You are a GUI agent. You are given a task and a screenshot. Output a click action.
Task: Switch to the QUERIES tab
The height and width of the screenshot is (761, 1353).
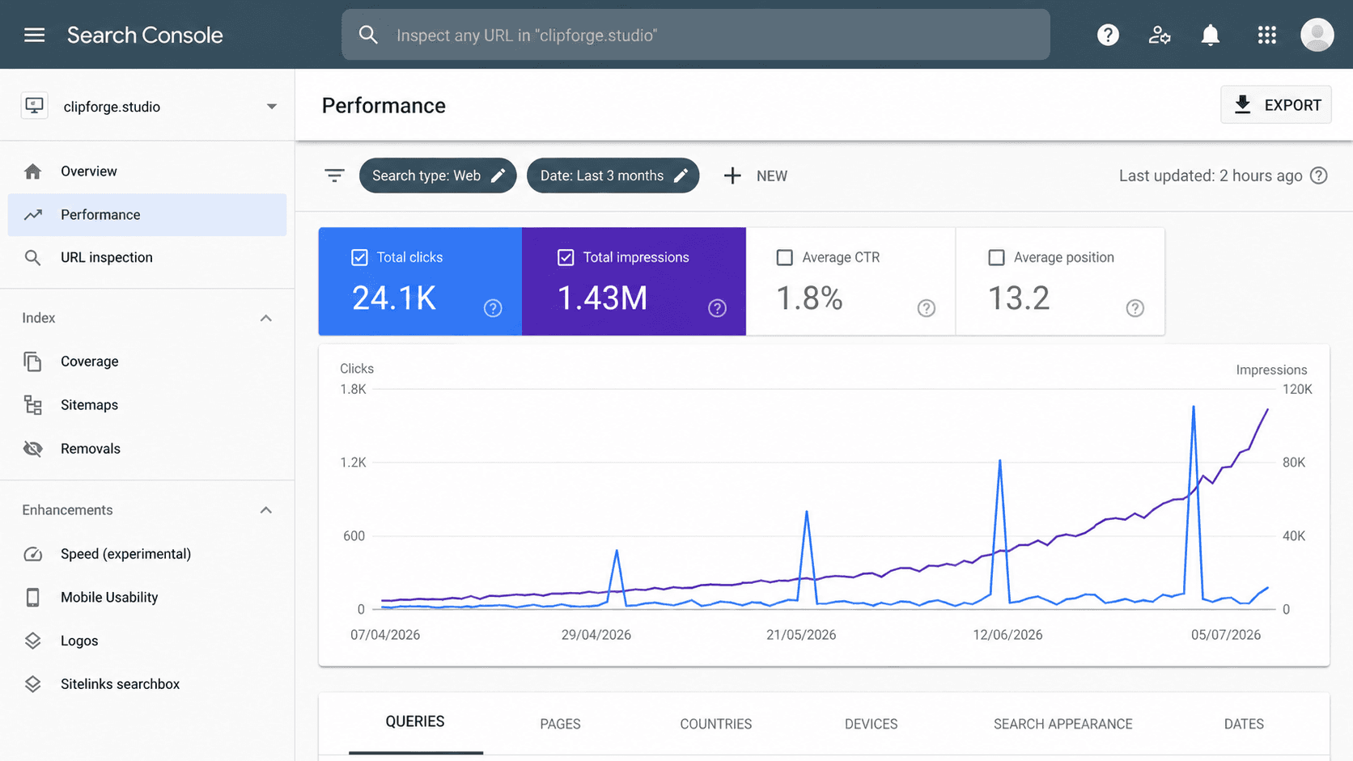[415, 722]
